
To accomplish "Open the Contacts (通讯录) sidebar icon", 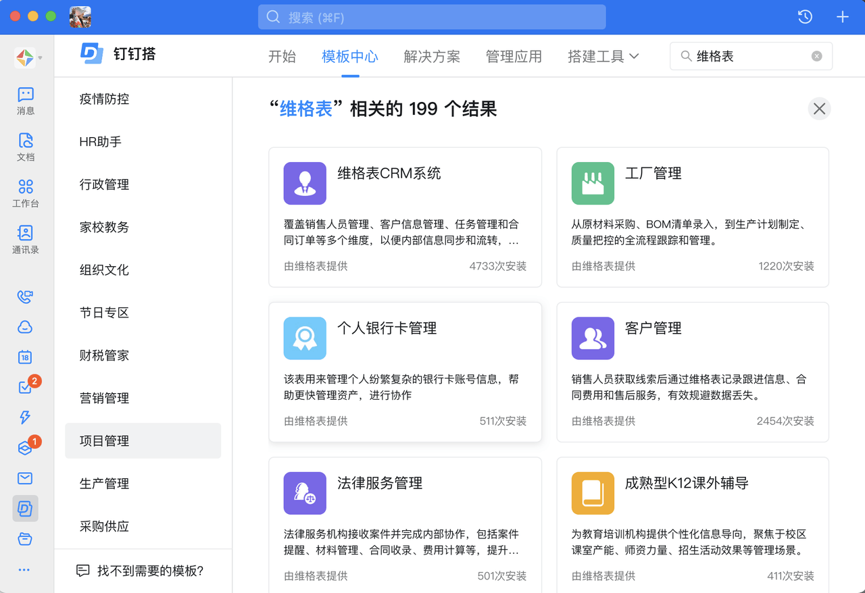I will click(x=26, y=240).
